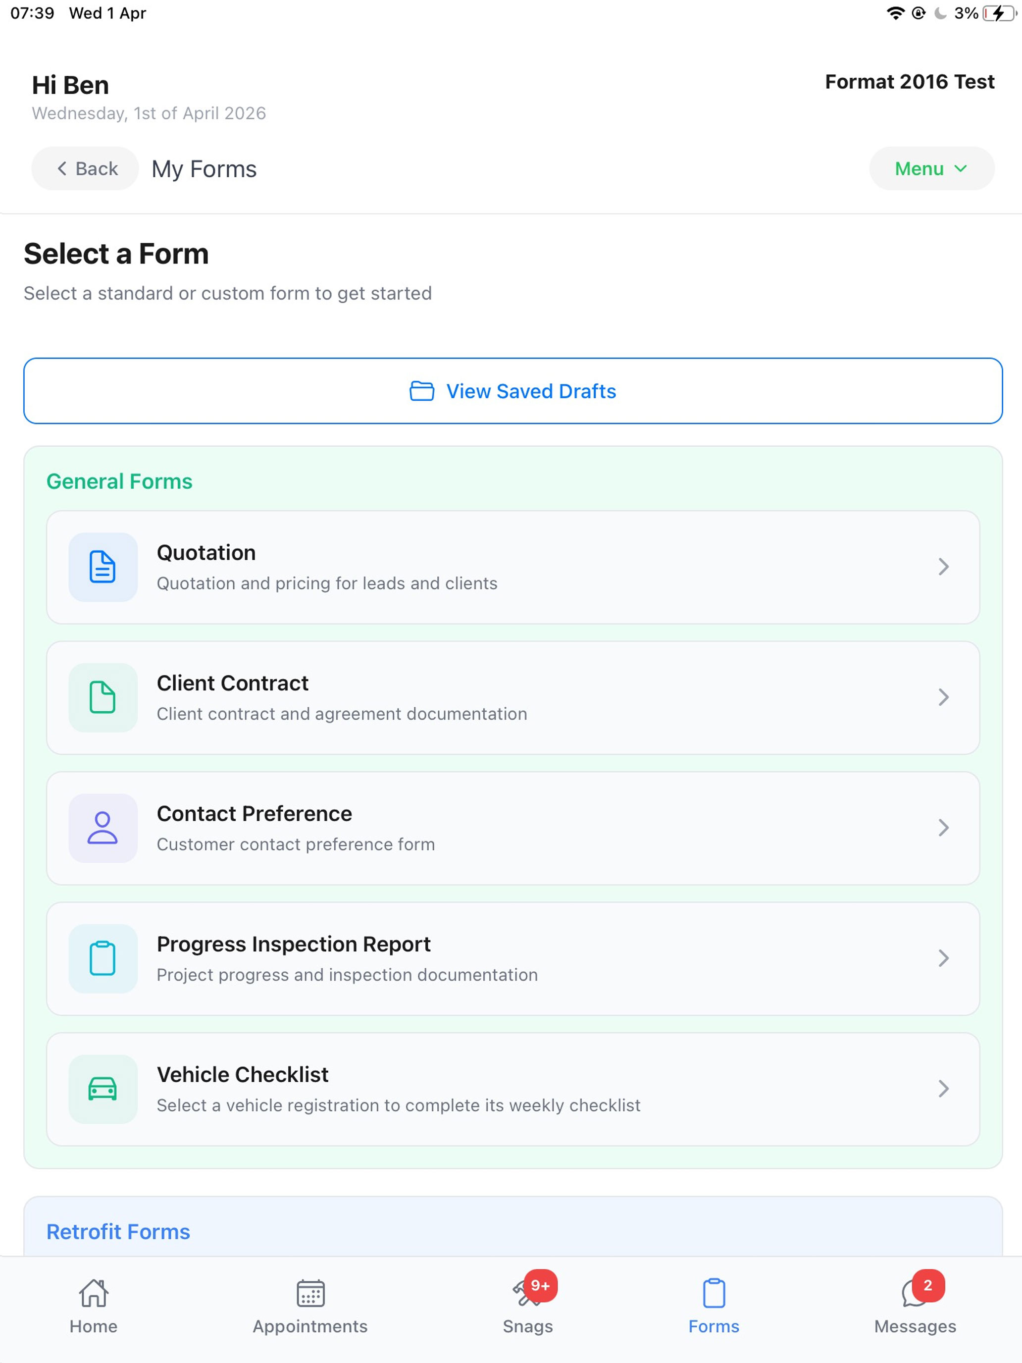Tap the Wi-Fi status icon
The image size is (1022, 1363).
click(895, 13)
